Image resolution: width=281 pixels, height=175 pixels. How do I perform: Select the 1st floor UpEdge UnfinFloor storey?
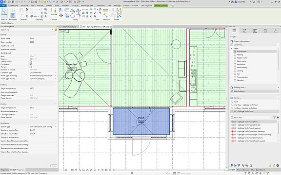pyautogui.click(x=245, y=108)
